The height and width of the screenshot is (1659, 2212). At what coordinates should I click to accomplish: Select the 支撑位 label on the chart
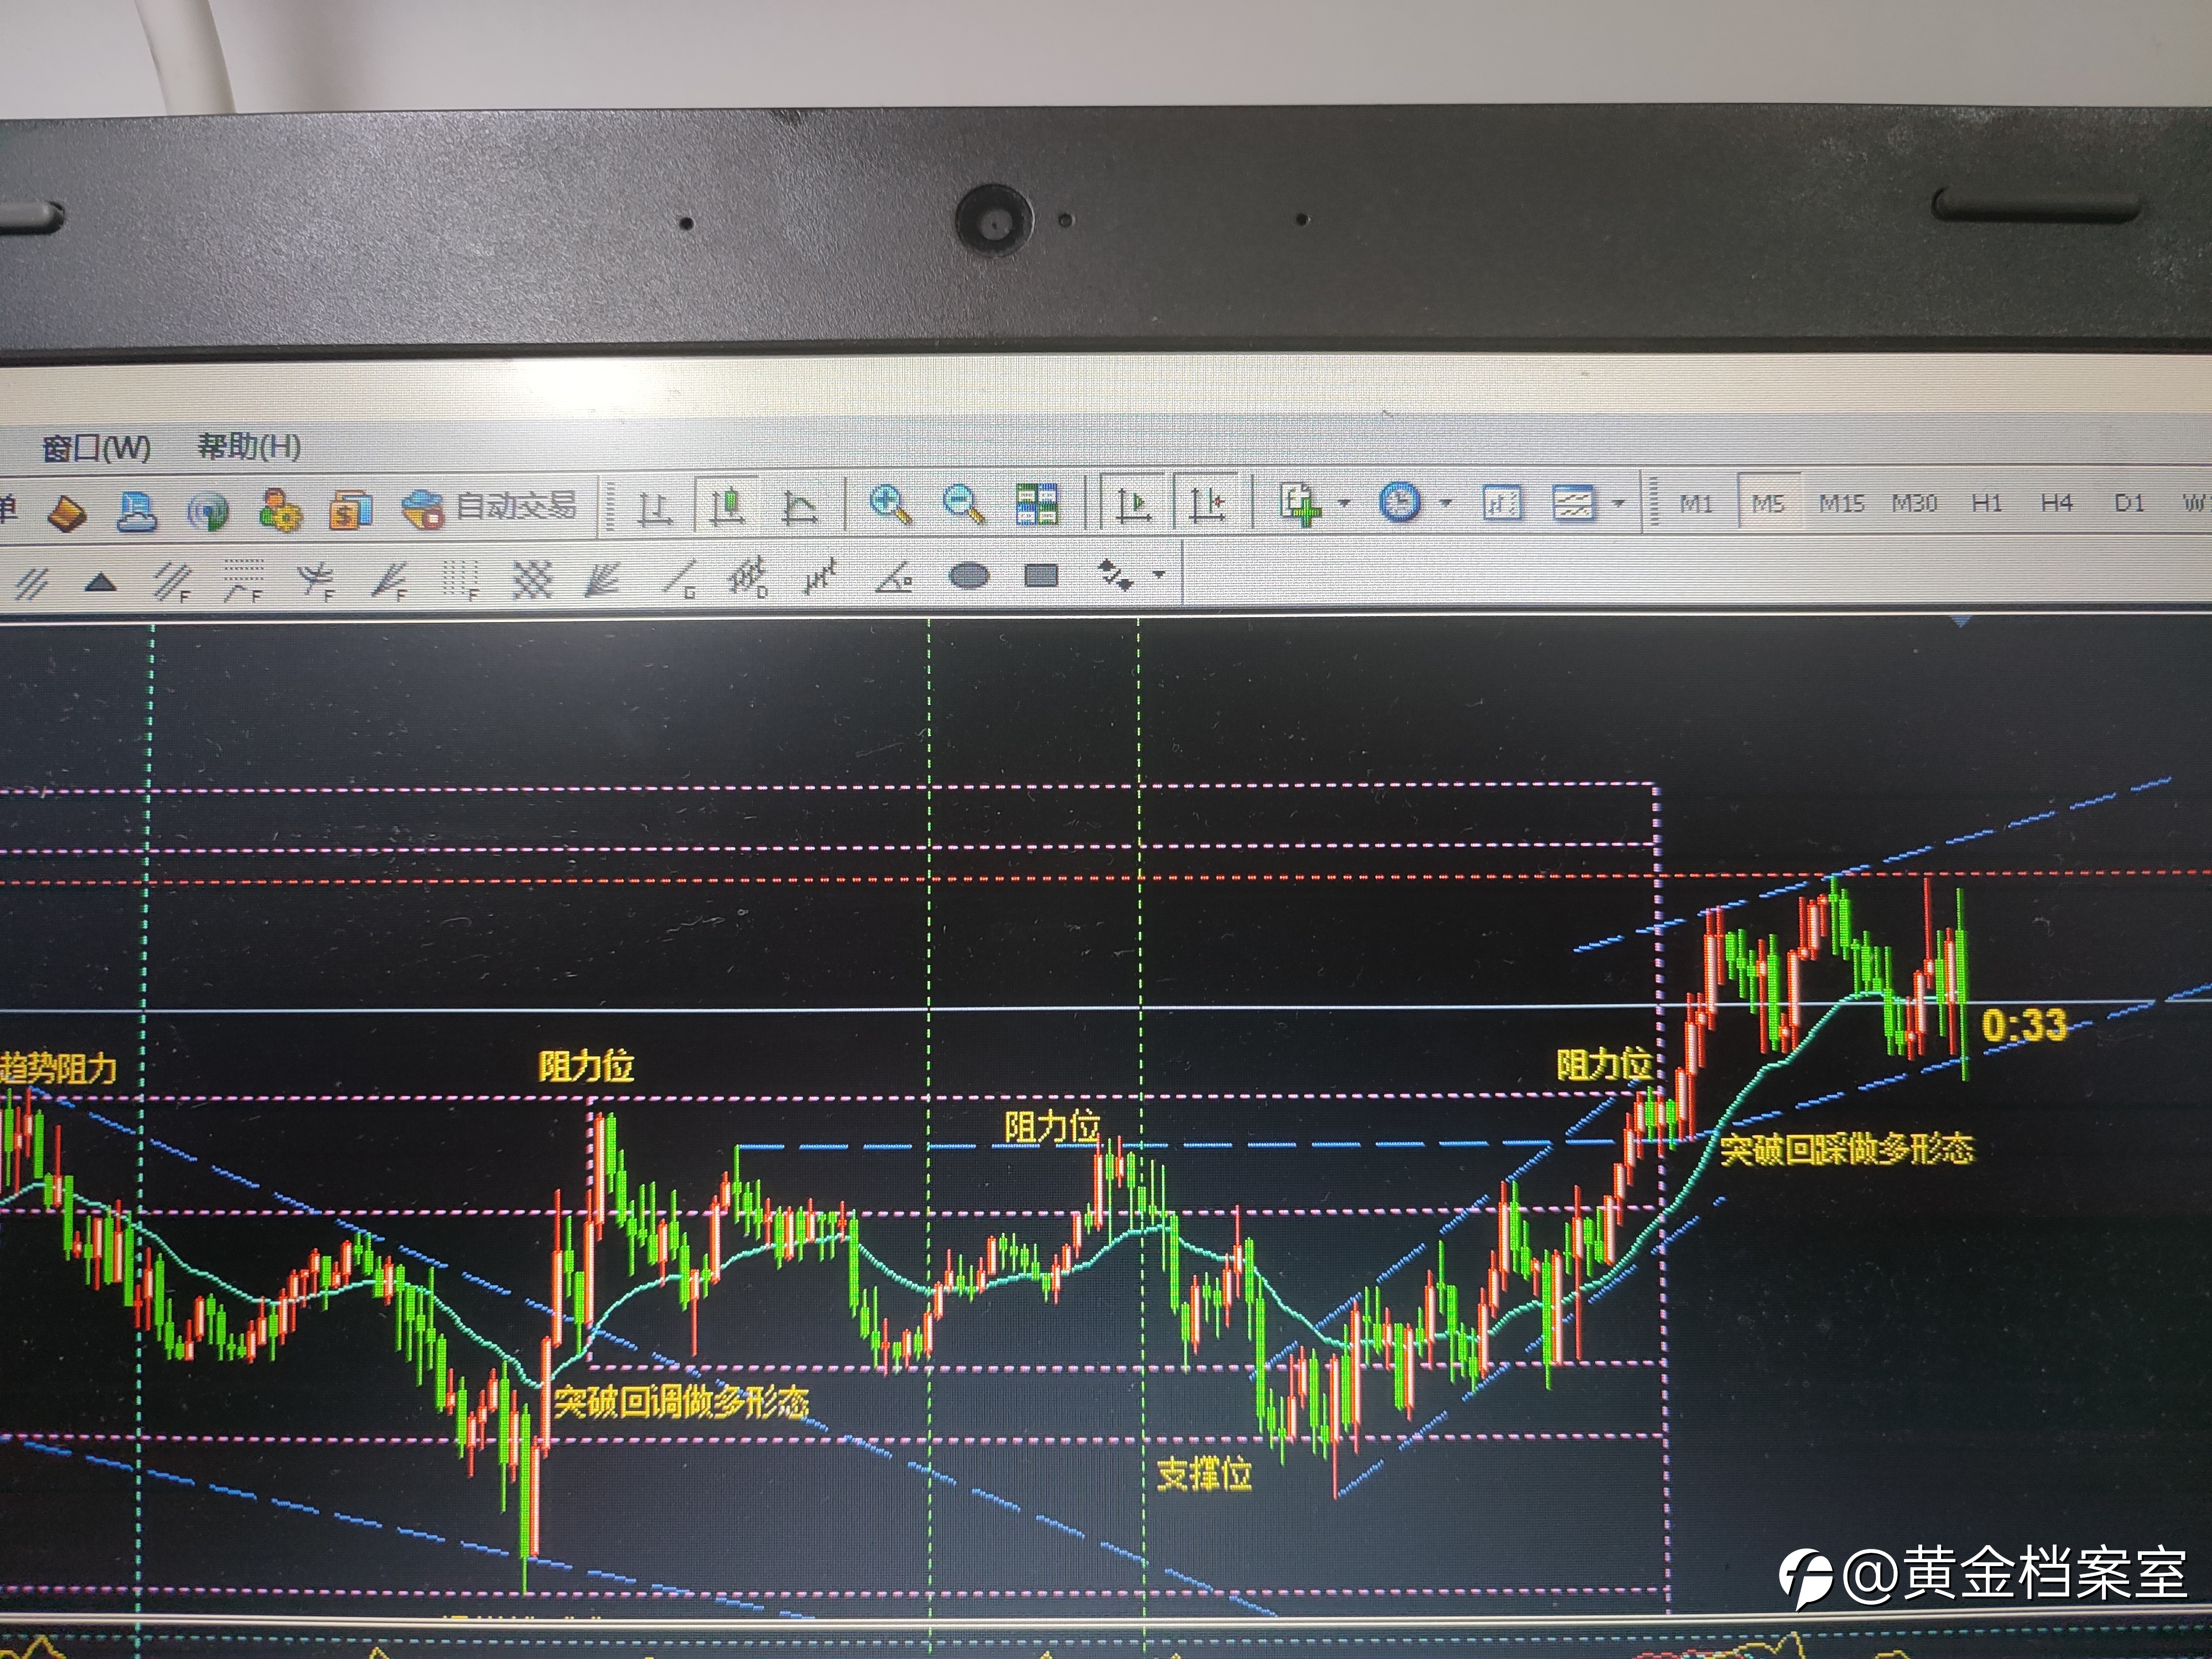(1205, 1474)
